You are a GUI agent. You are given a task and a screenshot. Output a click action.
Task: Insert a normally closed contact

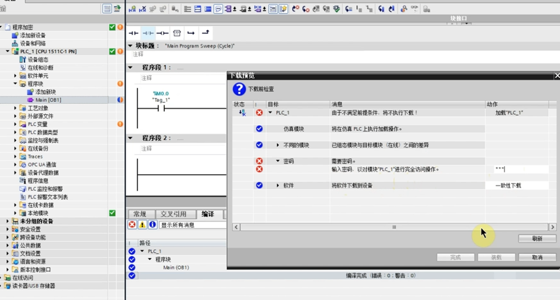(148, 33)
